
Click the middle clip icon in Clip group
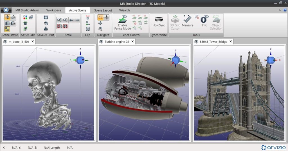88,23
